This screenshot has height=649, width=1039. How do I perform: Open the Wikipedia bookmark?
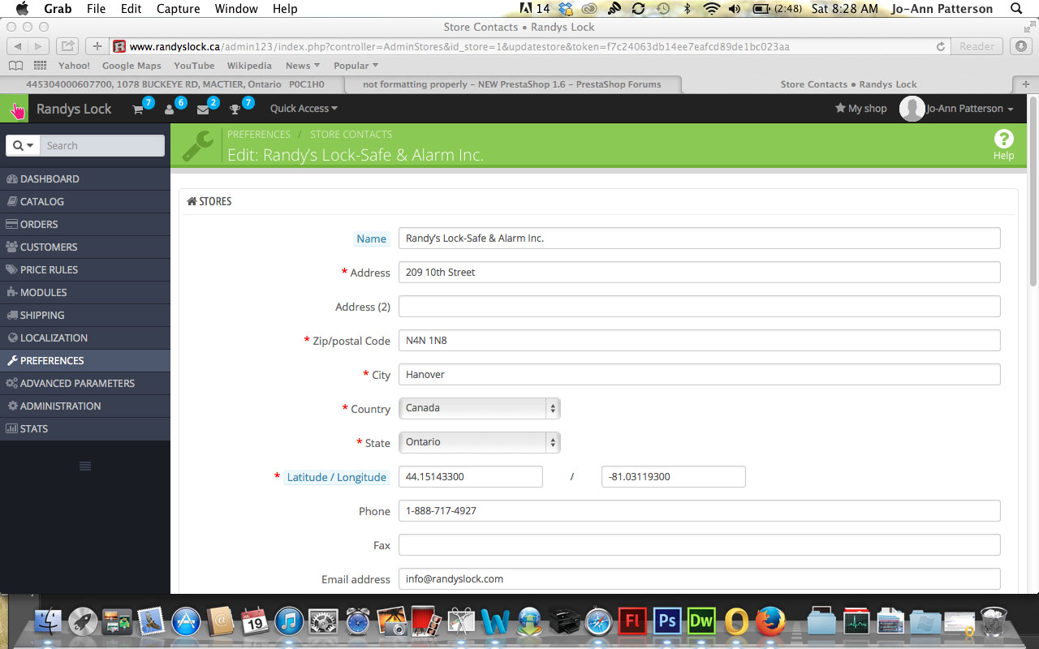[249, 66]
